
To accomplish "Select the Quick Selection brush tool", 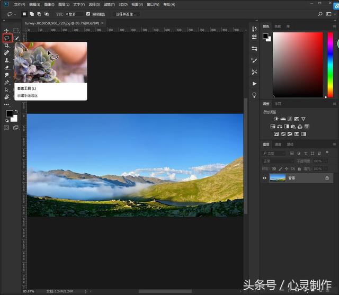I will coord(16,38).
